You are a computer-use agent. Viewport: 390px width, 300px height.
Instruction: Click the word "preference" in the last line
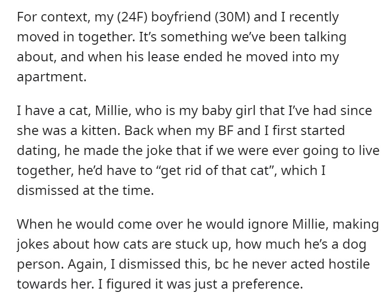[x=266, y=284]
